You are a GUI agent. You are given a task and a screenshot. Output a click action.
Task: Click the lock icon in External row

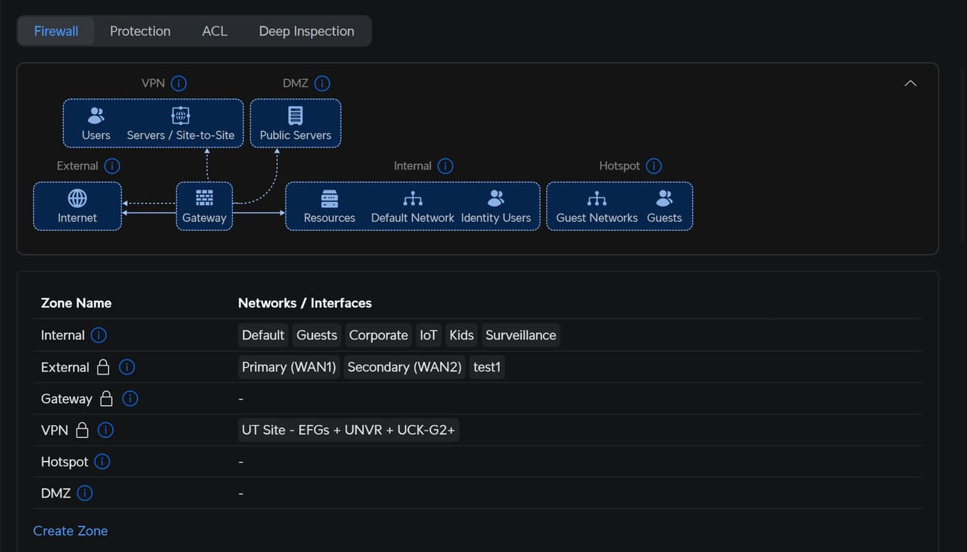103,367
